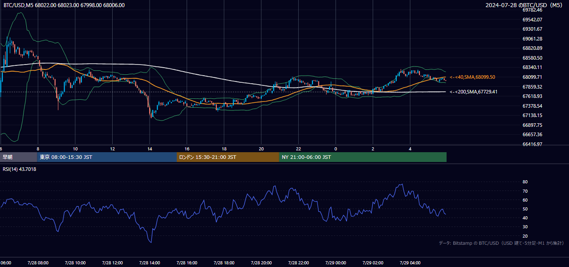Click the 7/29 00:00 bottom time label
Screen dimensions: 569x267
coord(335,263)
